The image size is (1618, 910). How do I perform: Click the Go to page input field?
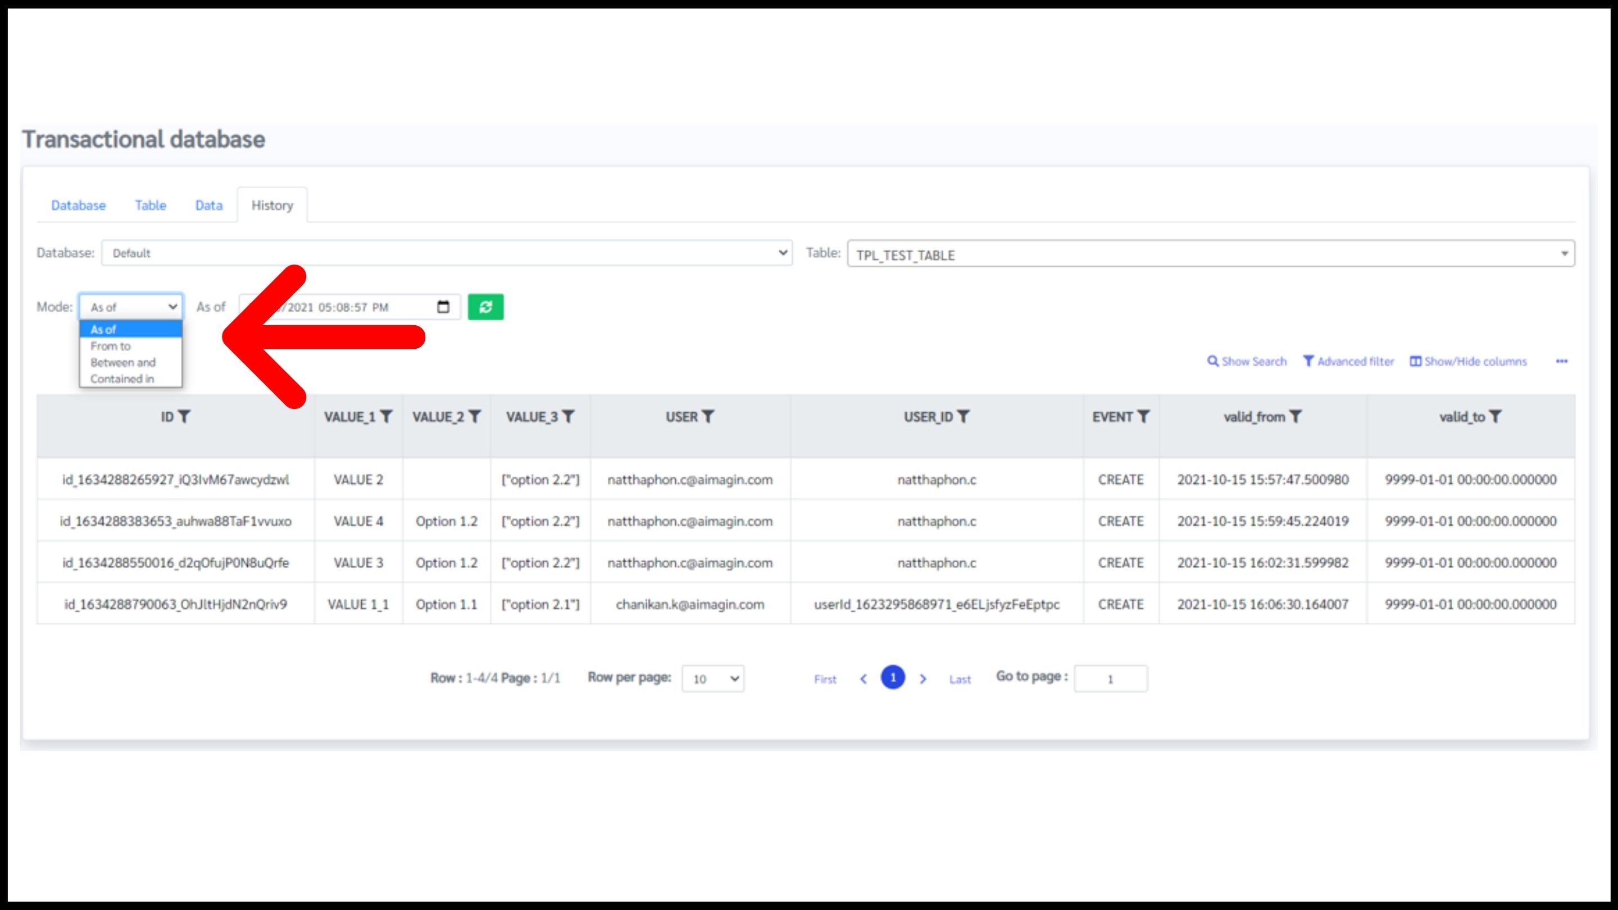[x=1111, y=679]
